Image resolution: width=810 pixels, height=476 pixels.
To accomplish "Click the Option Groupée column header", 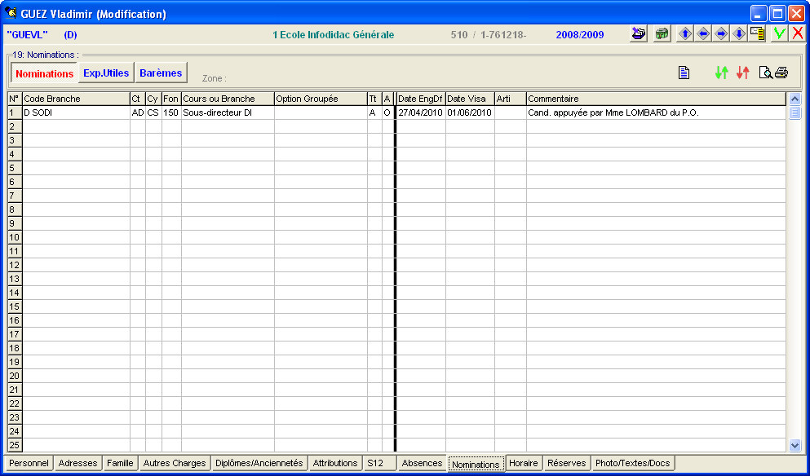I will (321, 99).
